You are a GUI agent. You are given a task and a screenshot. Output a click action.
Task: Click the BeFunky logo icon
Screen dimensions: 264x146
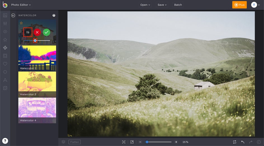5,5
